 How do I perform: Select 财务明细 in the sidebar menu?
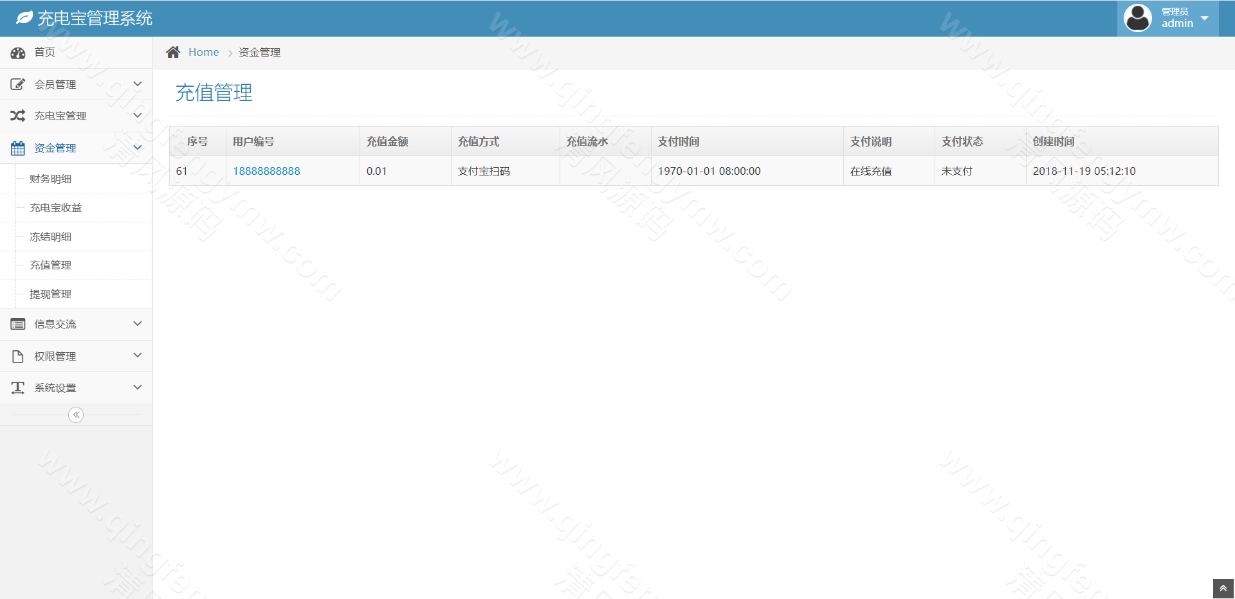pos(49,178)
